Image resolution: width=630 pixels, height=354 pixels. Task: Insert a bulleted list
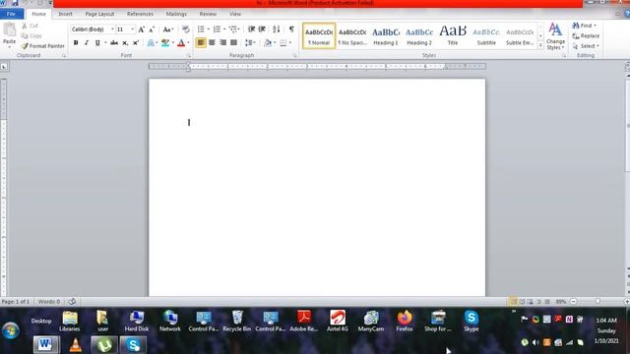point(201,29)
